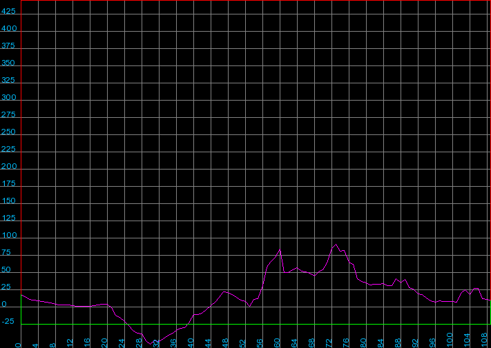Select the rotated 16 time label
Viewport: 491px width, 348px height.
[x=87, y=342]
